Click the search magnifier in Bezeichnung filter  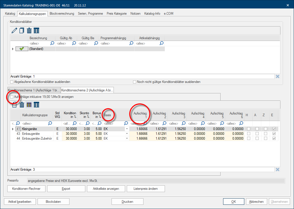52,43
